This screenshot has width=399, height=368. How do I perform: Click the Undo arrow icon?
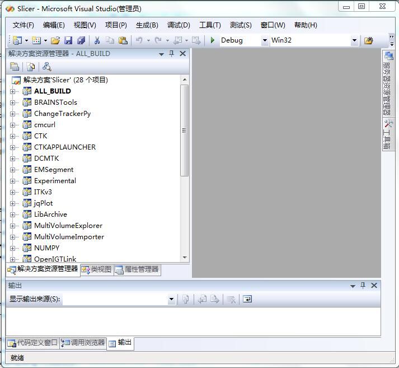(x=139, y=40)
